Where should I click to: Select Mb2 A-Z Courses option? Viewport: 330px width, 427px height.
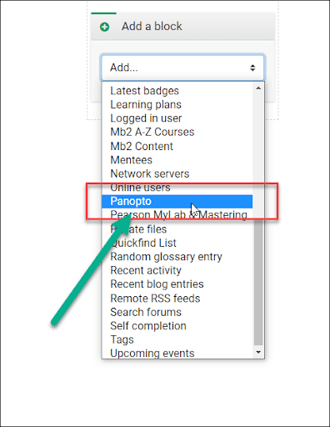tap(177, 132)
